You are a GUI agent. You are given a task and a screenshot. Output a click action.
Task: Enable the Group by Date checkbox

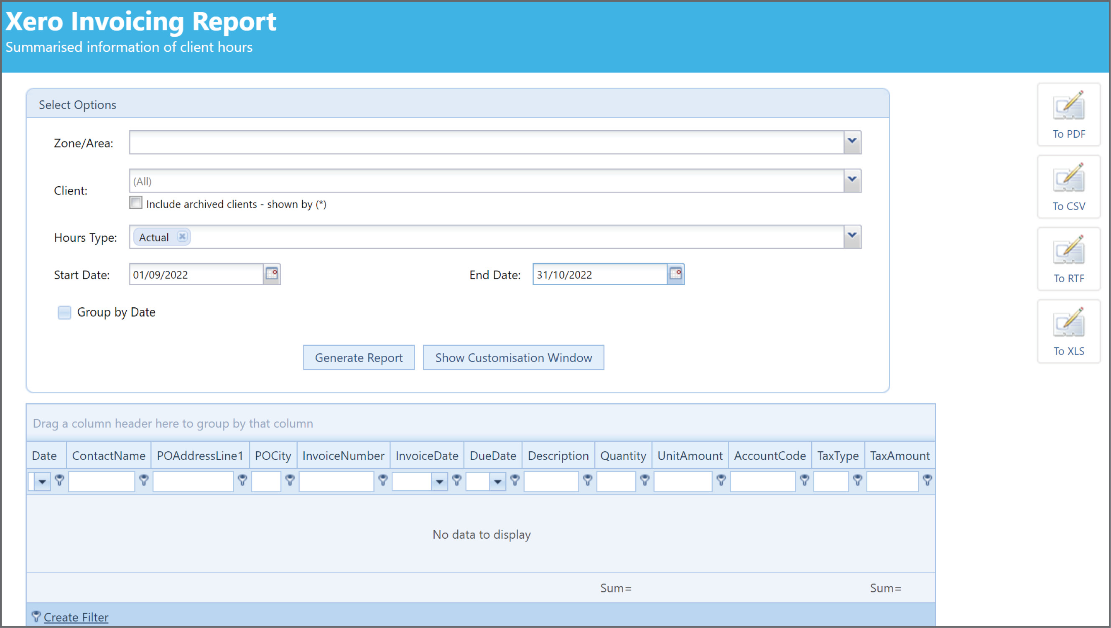(x=64, y=312)
